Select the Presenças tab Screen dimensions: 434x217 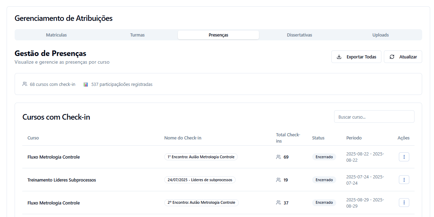218,35
